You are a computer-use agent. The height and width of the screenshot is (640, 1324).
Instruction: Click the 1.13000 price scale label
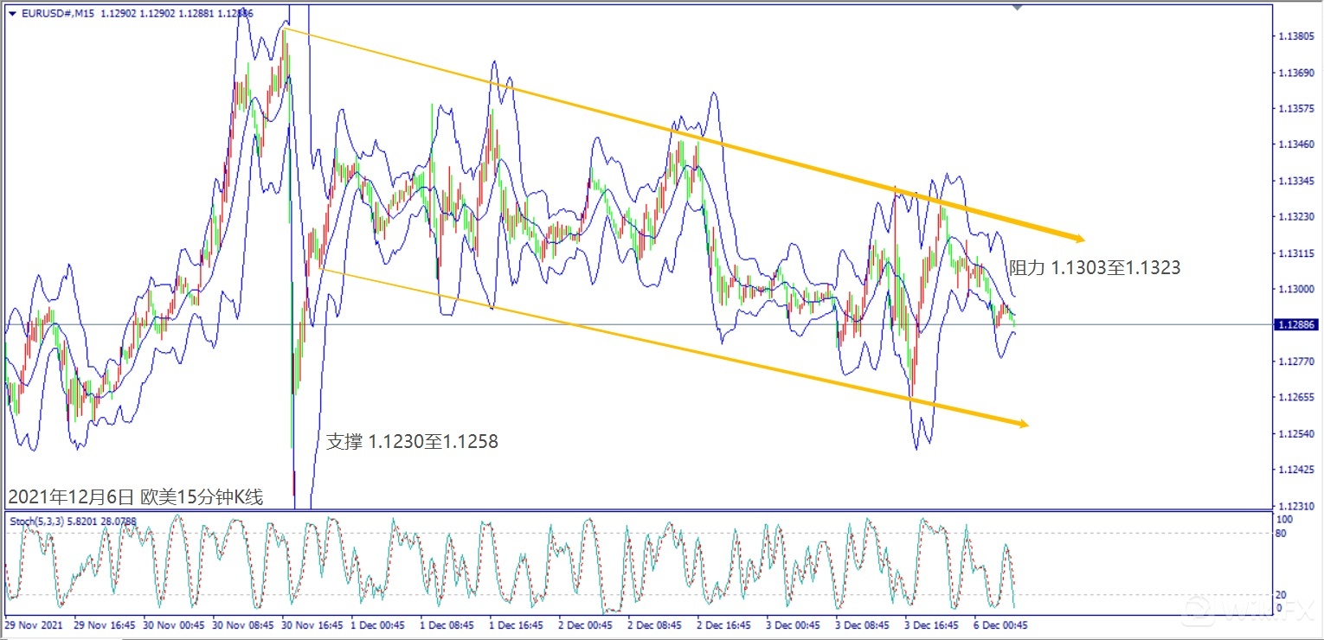1295,289
